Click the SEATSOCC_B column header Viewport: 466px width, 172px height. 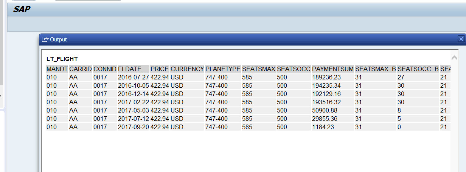(x=418, y=69)
